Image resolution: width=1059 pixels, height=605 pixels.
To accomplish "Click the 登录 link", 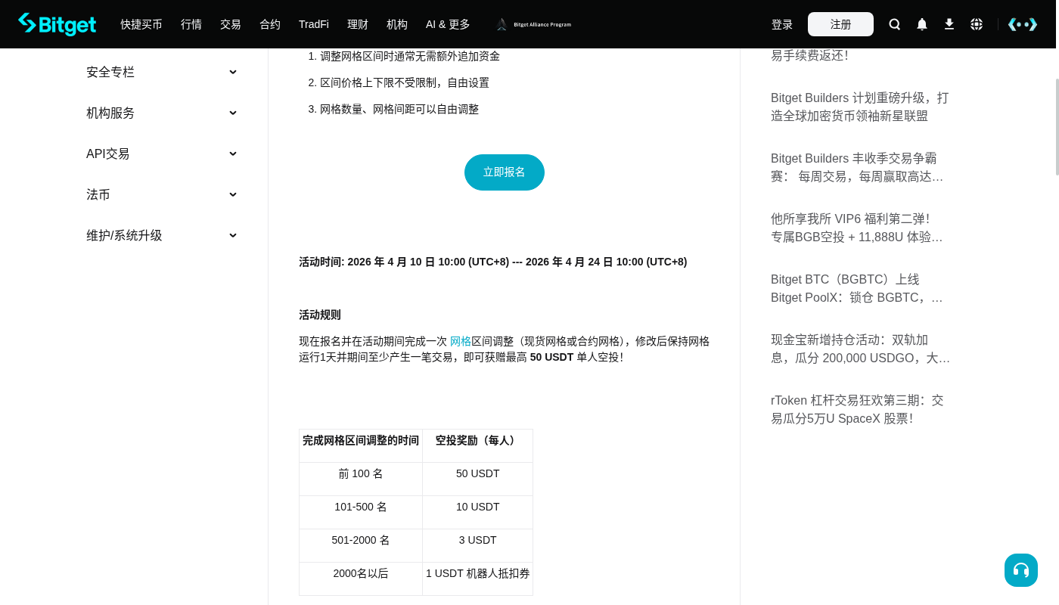I will [782, 24].
